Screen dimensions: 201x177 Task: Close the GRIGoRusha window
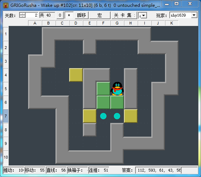(x=190, y=4)
